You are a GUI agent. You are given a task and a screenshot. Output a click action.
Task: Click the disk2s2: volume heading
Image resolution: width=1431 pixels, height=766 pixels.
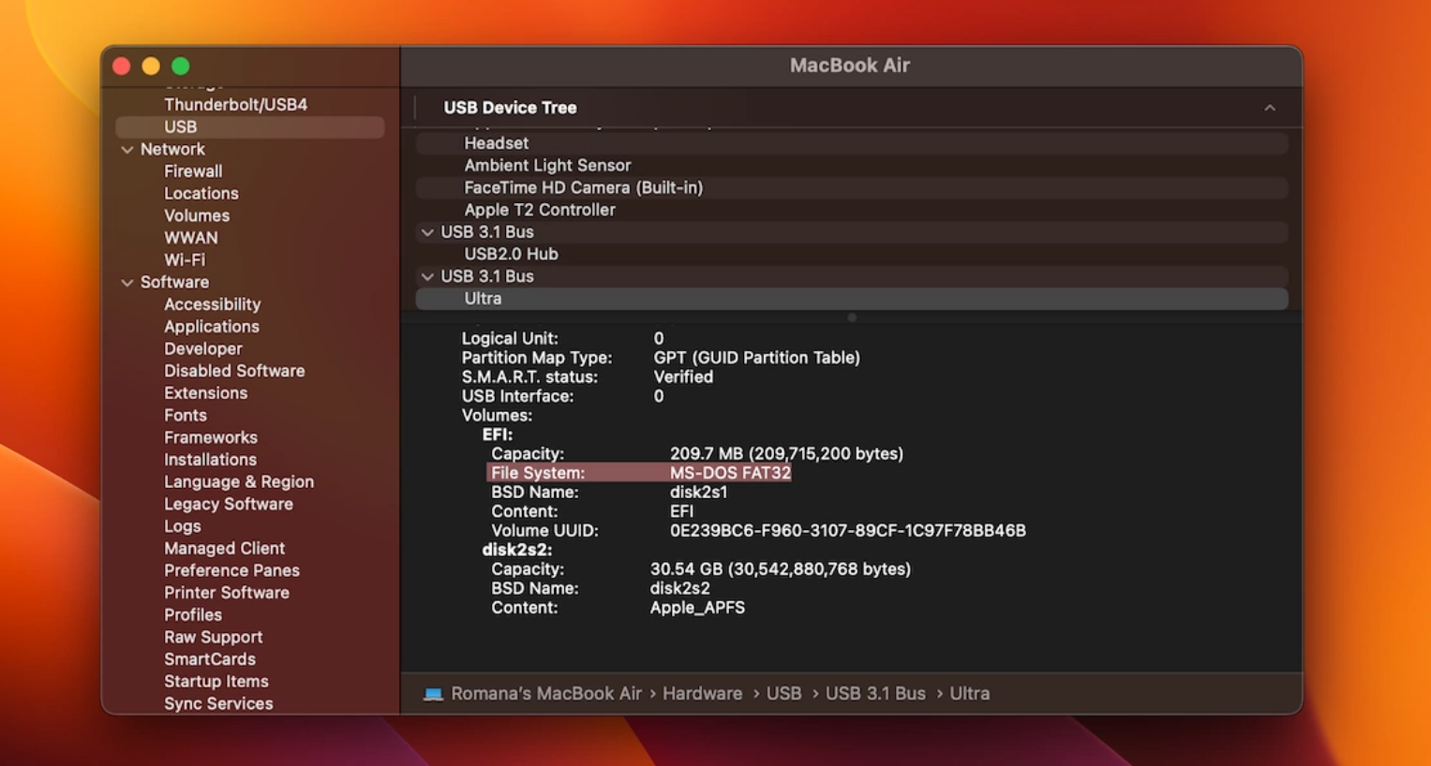pyautogui.click(x=517, y=551)
